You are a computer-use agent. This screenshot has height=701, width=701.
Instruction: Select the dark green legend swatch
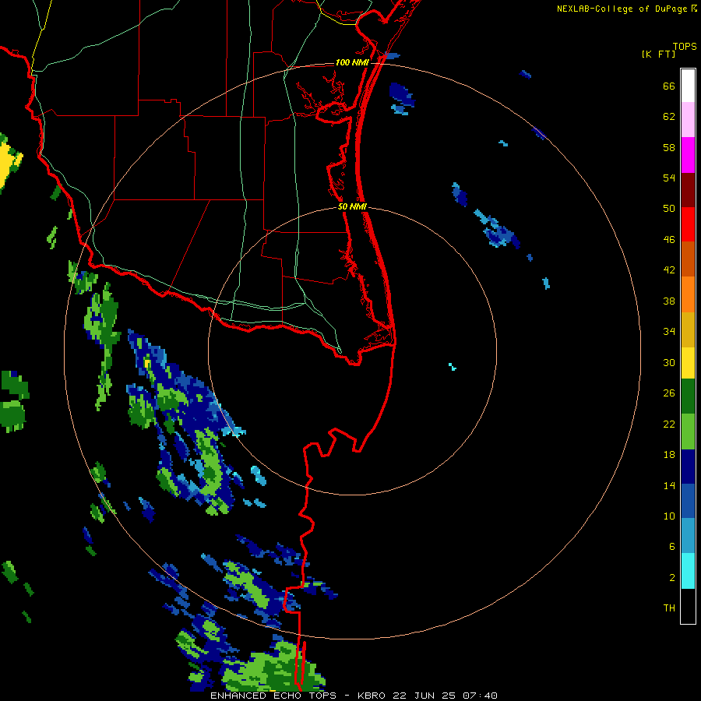click(x=688, y=396)
